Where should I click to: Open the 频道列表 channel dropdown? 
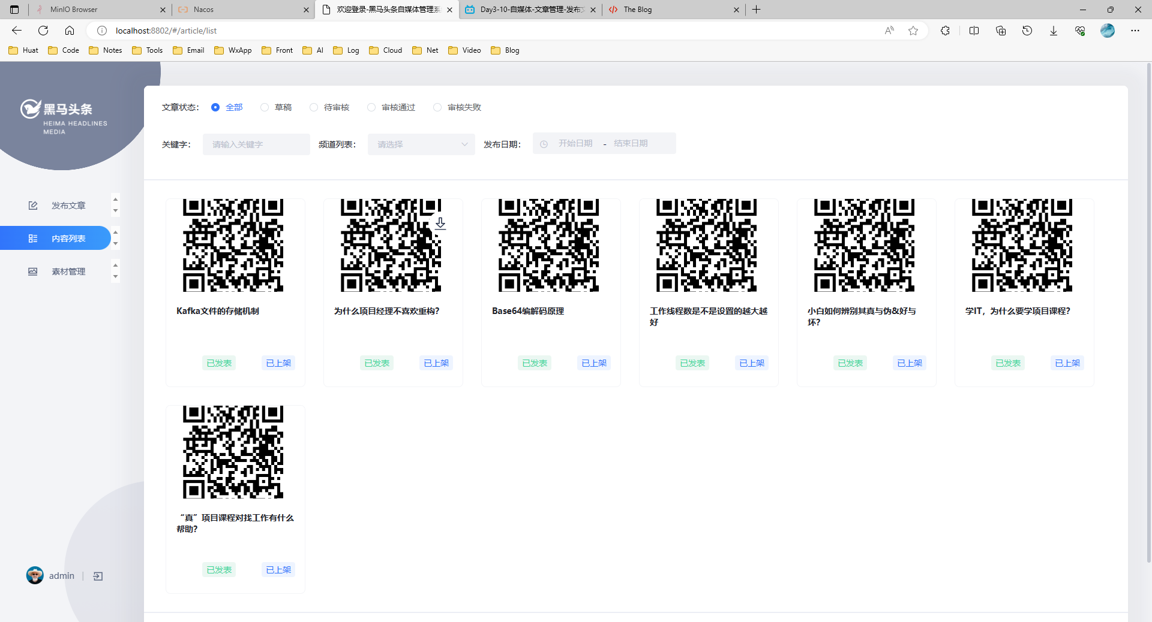click(x=421, y=144)
